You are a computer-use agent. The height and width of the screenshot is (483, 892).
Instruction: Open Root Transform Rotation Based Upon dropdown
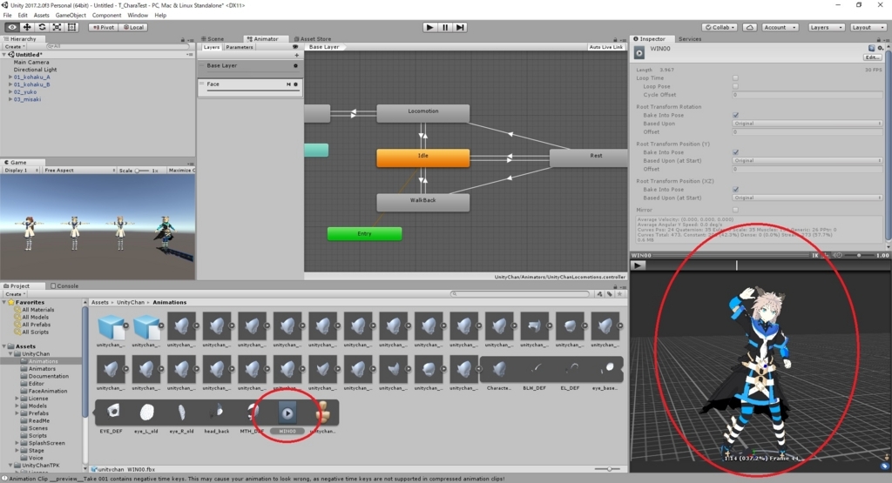click(808, 124)
